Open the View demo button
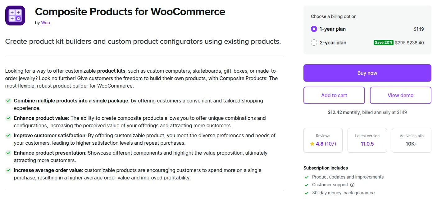The image size is (437, 199). [x=400, y=95]
